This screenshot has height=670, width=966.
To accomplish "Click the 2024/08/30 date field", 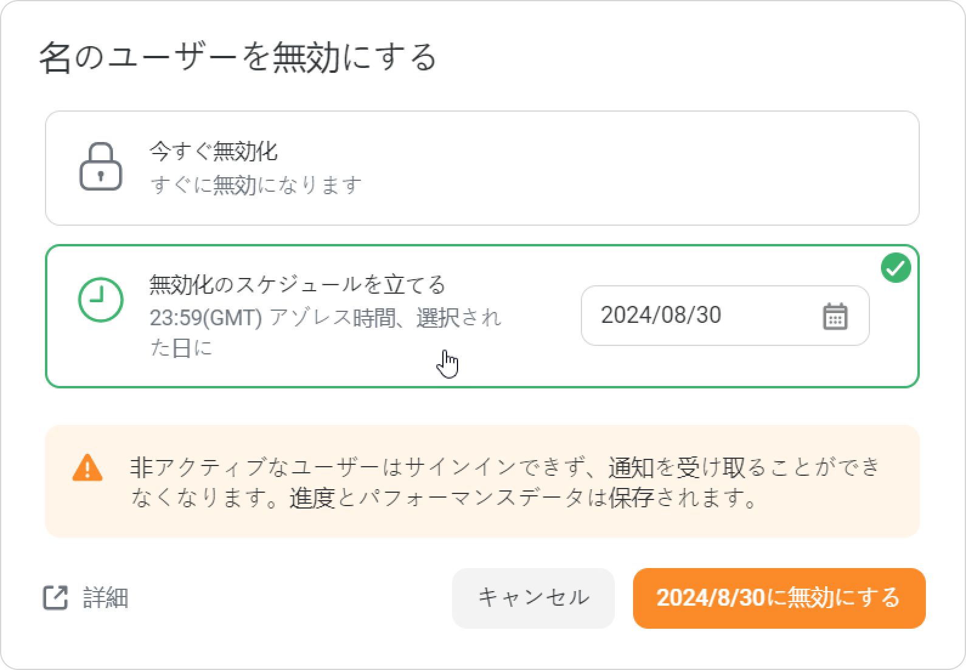I will coord(699,316).
